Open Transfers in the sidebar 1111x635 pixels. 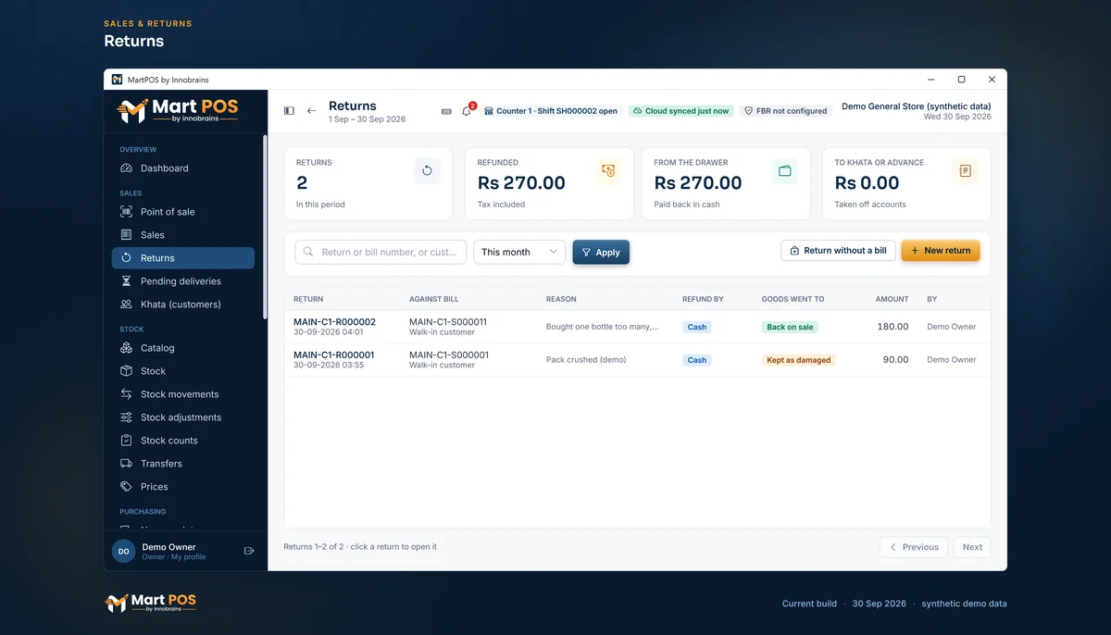click(183, 464)
